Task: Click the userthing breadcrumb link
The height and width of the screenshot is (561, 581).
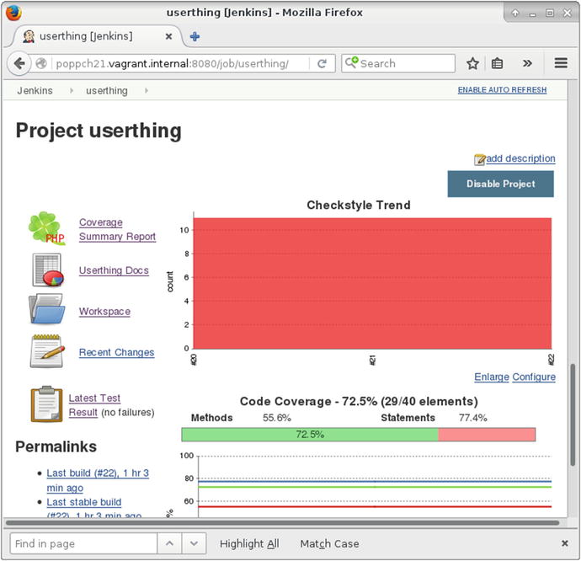Action: point(107,90)
